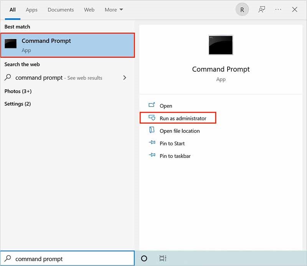Switch to the Documents tab
The height and width of the screenshot is (266, 307).
click(x=61, y=10)
